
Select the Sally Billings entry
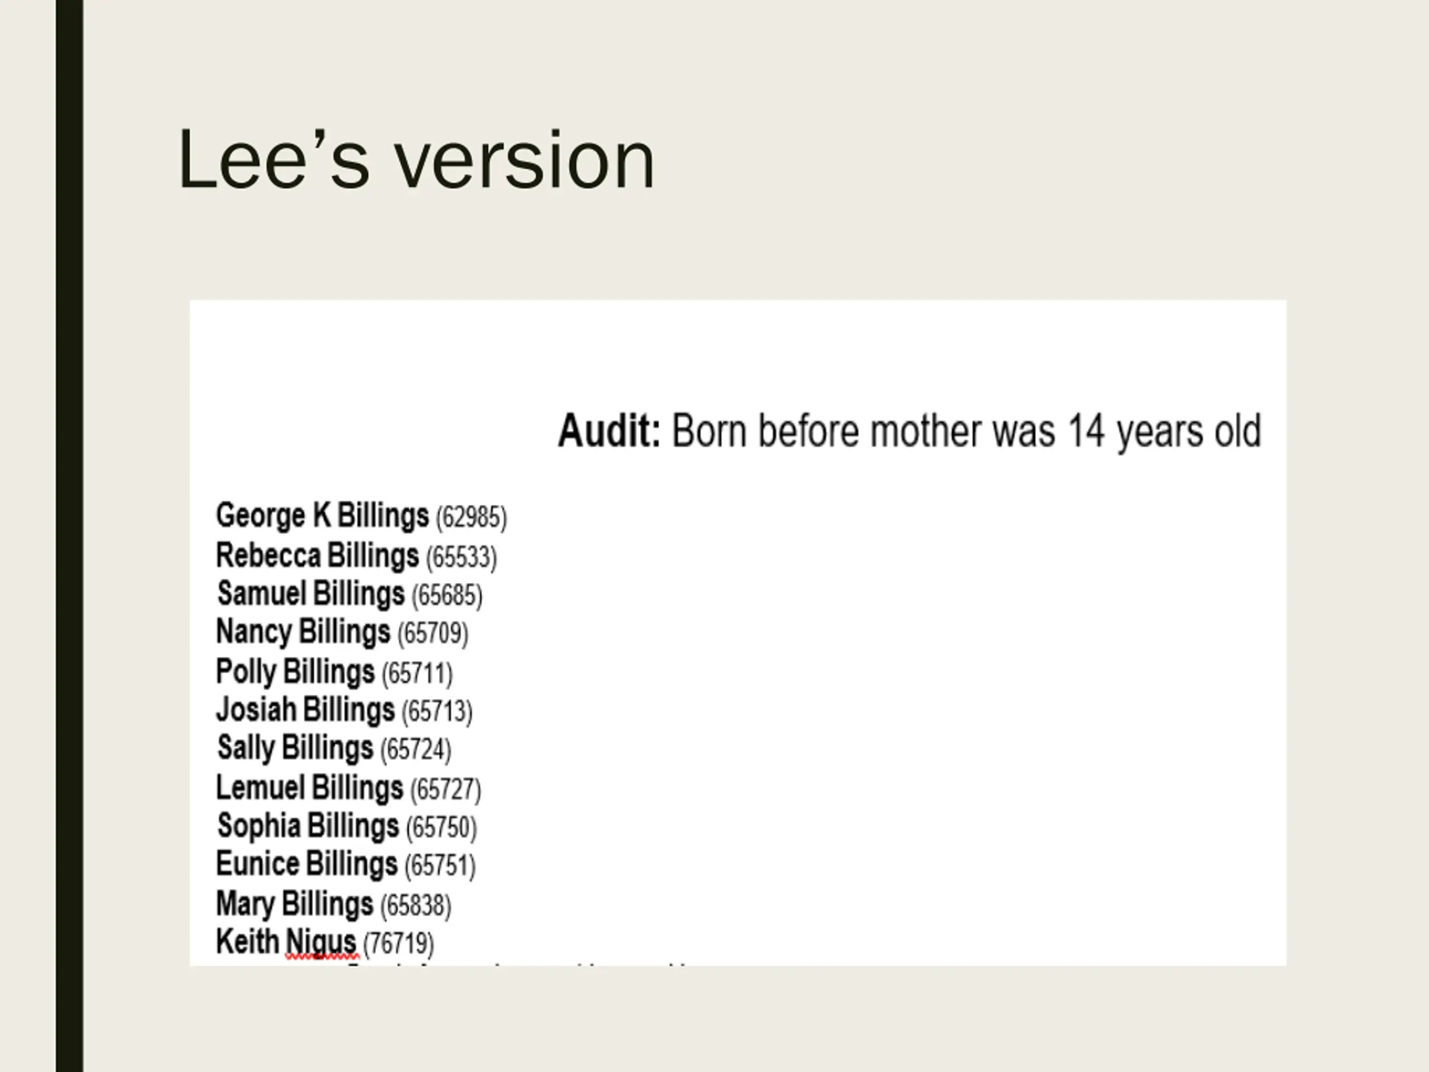click(x=334, y=748)
